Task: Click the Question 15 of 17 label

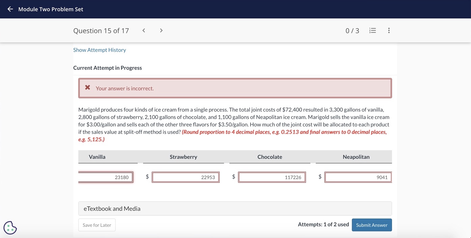Action: pyautogui.click(x=101, y=31)
